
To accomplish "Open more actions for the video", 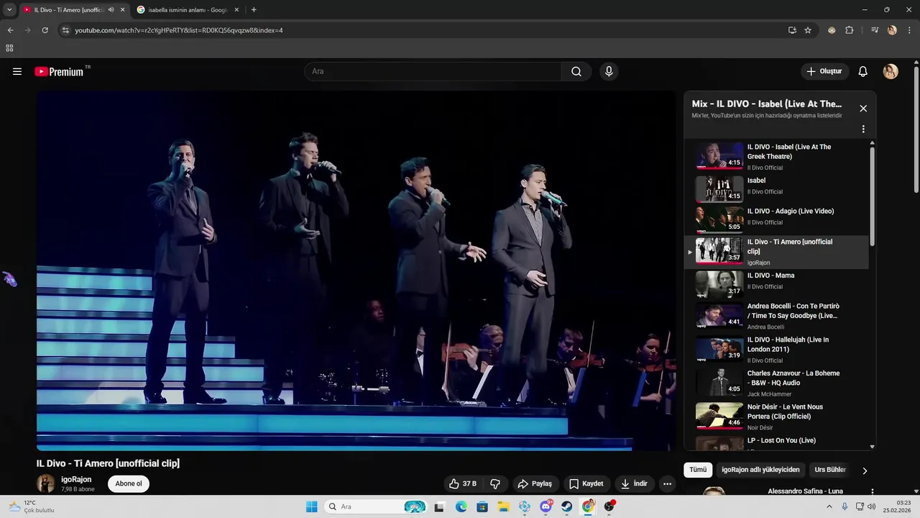I will point(667,483).
